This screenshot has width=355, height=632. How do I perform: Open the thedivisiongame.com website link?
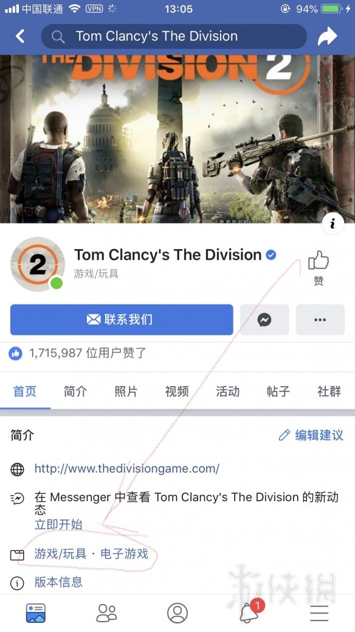click(x=127, y=468)
